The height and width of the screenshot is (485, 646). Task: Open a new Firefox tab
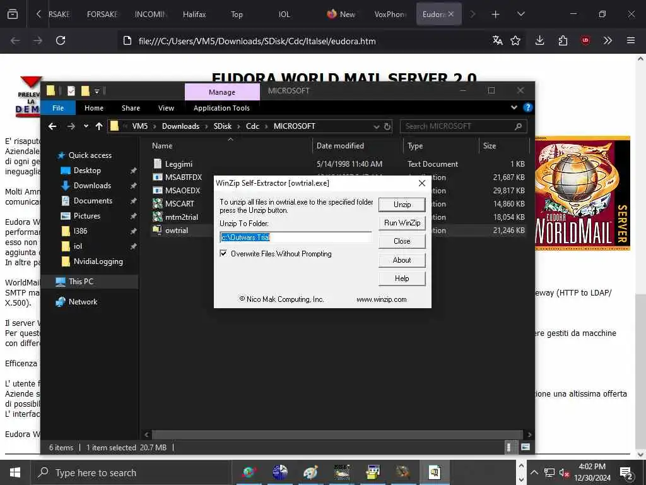[495, 15]
